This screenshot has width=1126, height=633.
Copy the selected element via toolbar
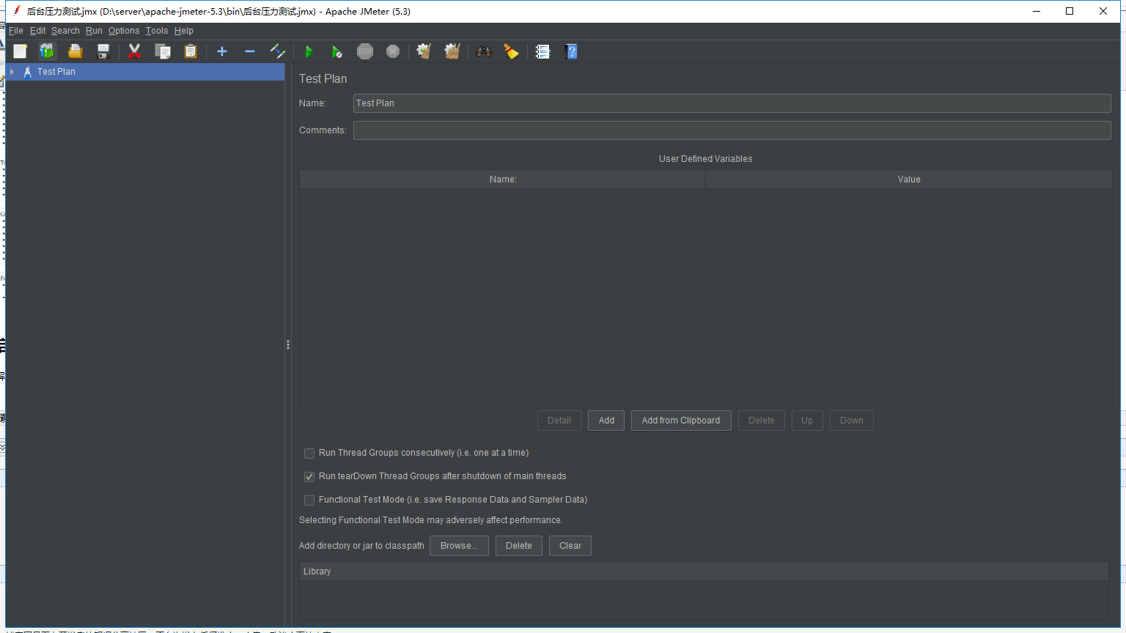click(163, 51)
